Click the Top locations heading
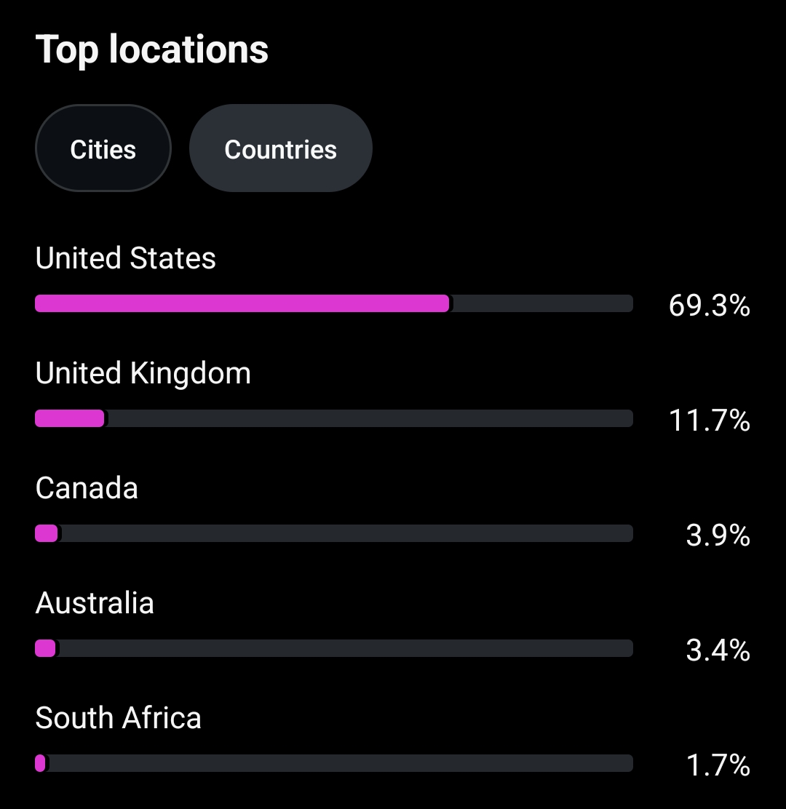Screen dimensions: 786x809 152,49
